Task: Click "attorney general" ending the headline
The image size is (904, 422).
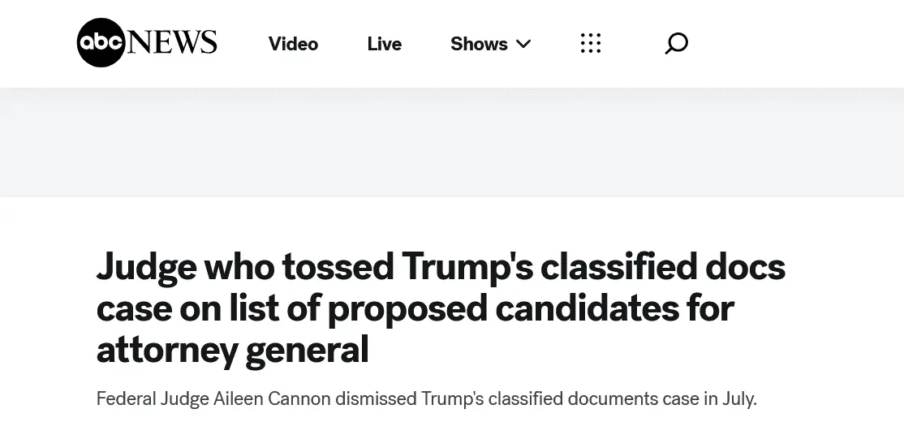Action: [232, 351]
